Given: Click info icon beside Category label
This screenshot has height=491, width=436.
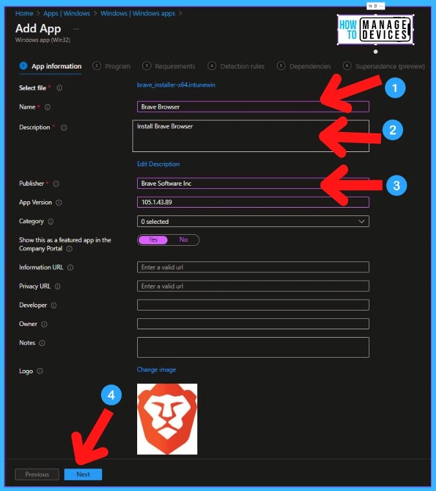Looking at the screenshot, I should 50,222.
